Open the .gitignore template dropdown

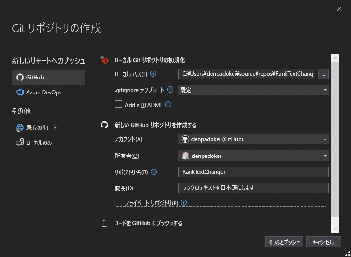253,90
